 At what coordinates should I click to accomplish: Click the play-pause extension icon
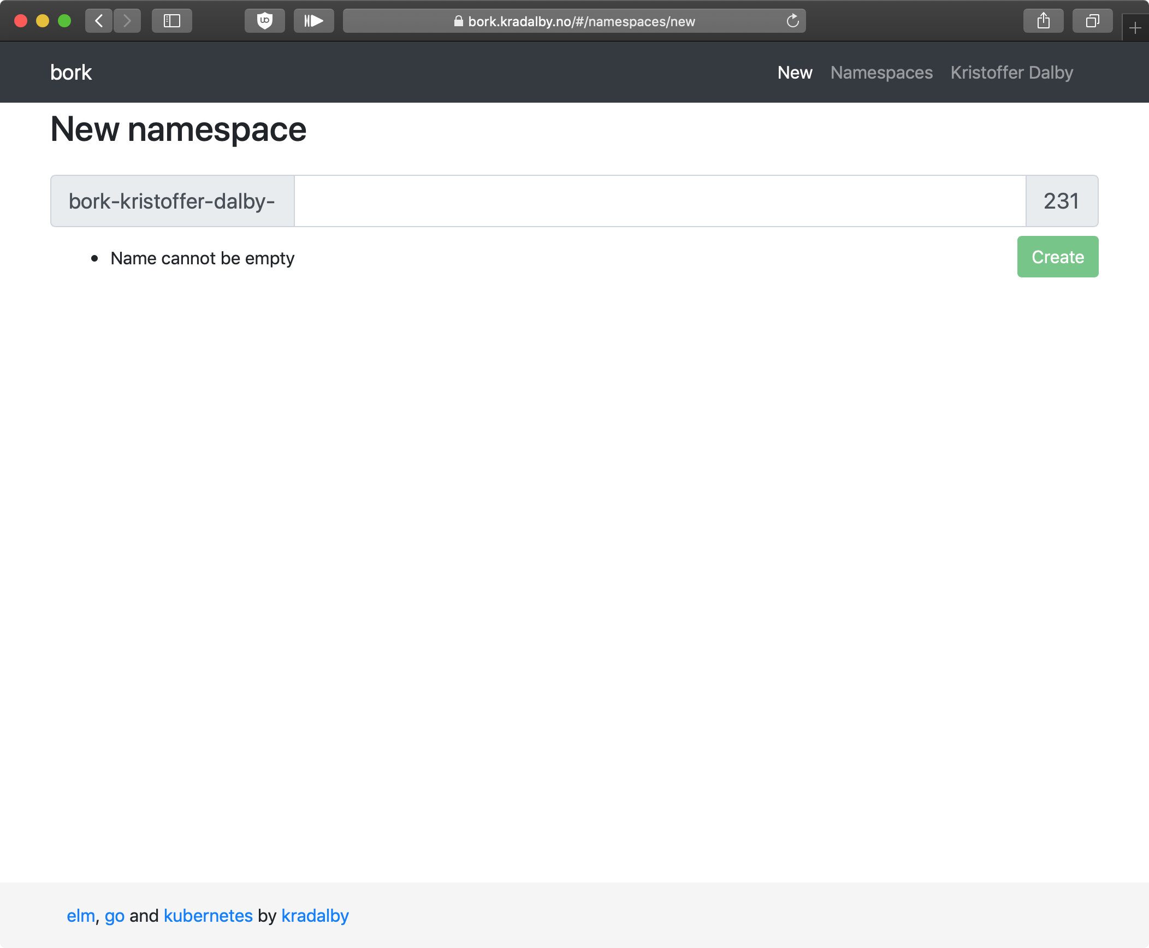click(x=313, y=21)
